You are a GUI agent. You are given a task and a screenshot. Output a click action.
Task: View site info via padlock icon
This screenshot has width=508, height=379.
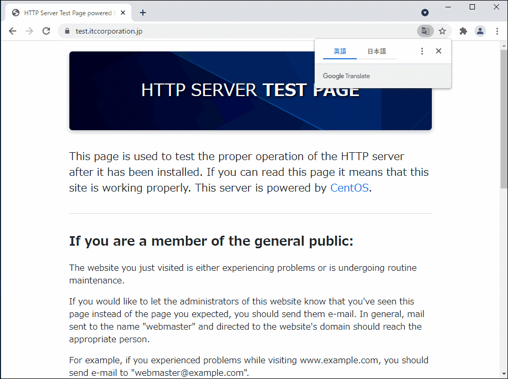pyautogui.click(x=67, y=31)
